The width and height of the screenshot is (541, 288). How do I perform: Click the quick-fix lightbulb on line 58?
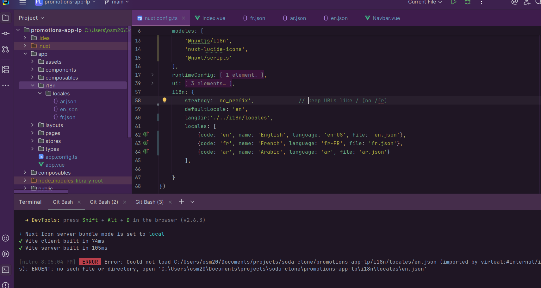[x=165, y=100]
